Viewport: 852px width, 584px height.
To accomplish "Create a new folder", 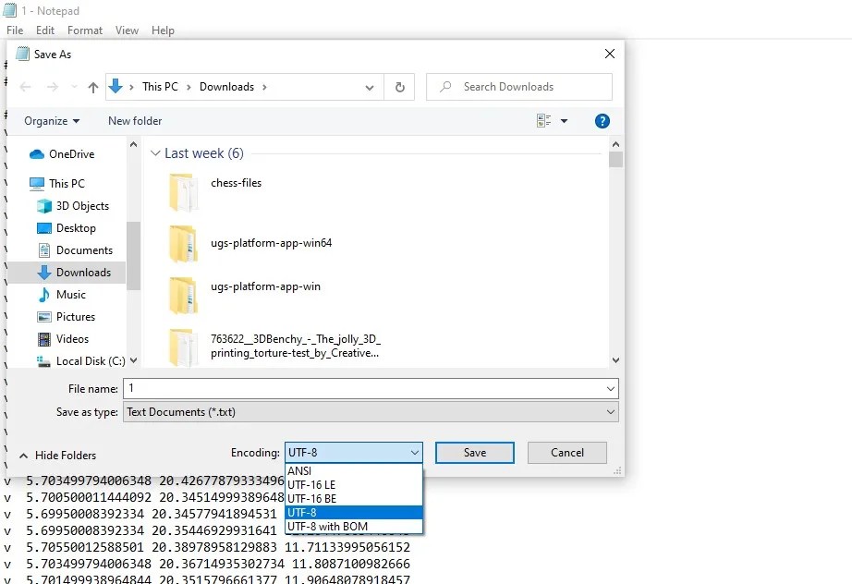I will (x=134, y=121).
